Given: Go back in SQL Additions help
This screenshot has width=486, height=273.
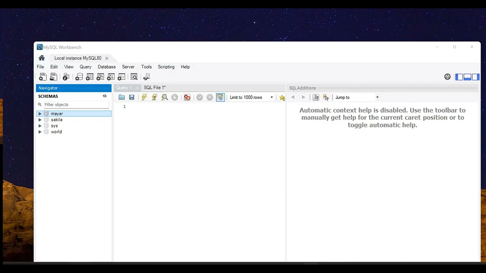Looking at the screenshot, I should point(293,97).
